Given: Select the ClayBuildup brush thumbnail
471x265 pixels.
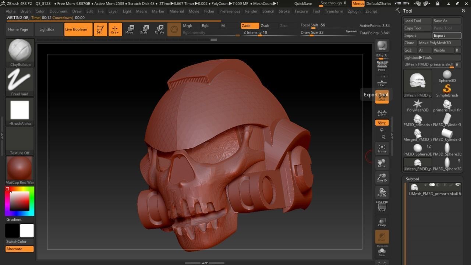Looking at the screenshot, I should [x=20, y=53].
